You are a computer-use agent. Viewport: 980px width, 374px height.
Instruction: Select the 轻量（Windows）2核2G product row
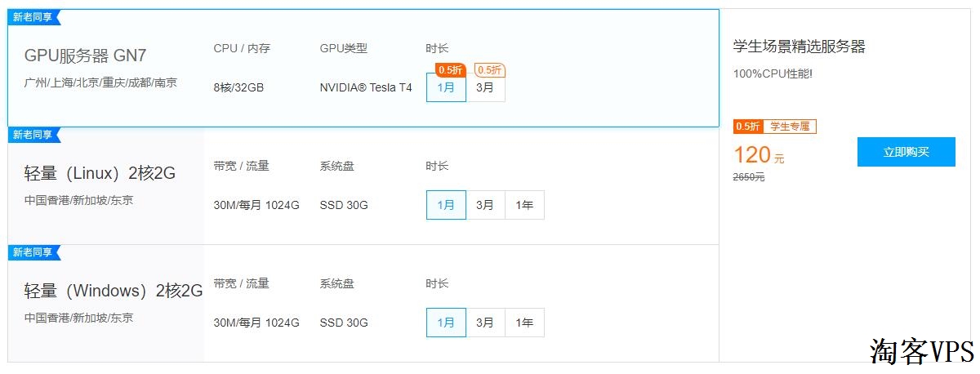[363, 303]
